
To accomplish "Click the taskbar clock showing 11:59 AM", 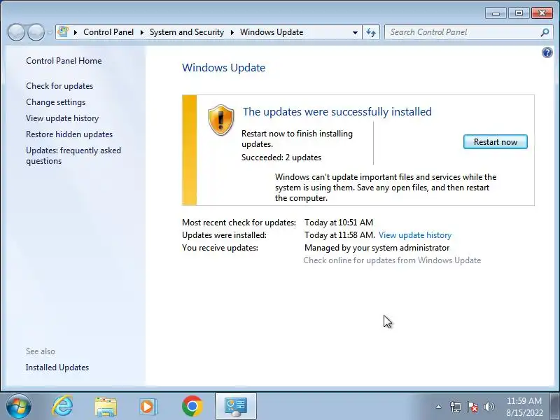I will (x=524, y=407).
